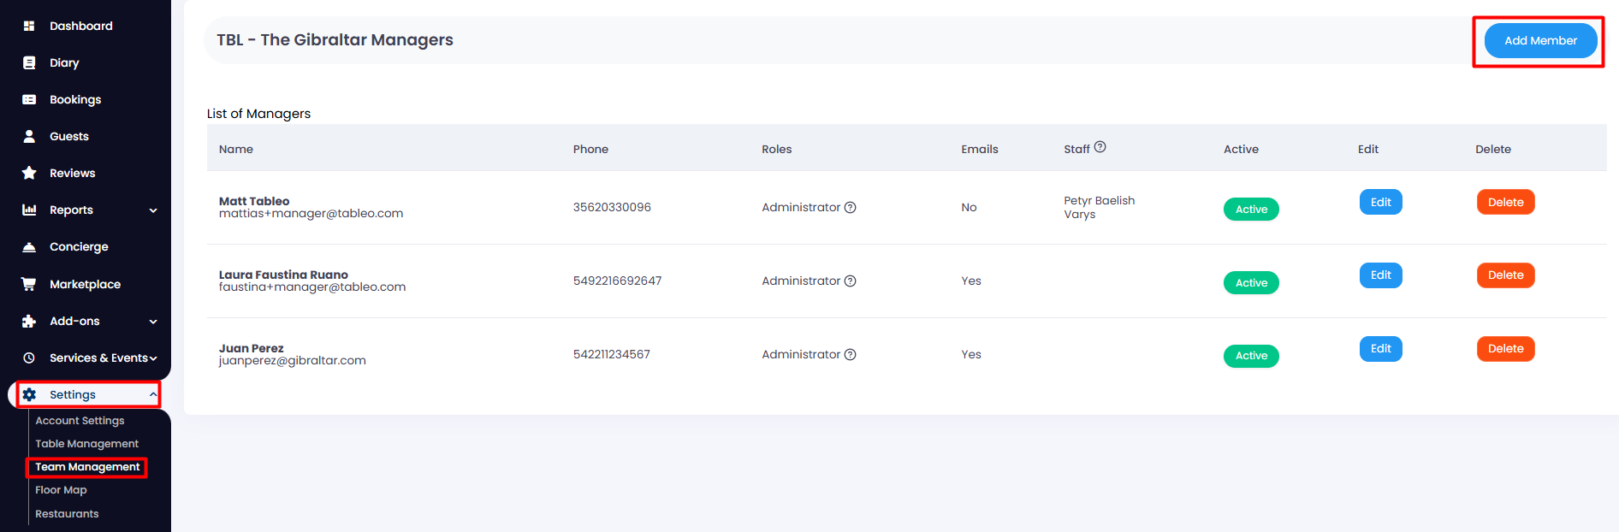1619x532 pixels.
Task: Open the Diary book icon
Action: tap(29, 62)
